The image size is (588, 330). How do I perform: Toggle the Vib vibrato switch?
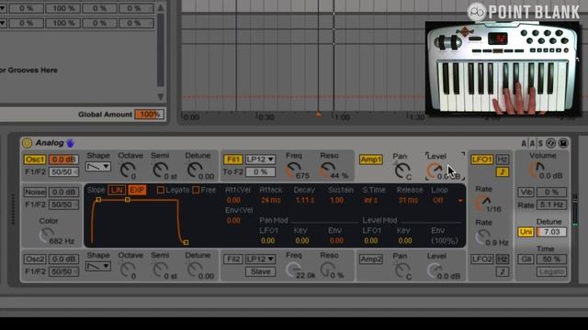[x=526, y=192]
